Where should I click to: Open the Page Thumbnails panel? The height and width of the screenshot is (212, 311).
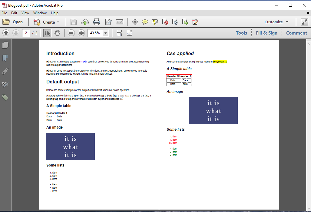coord(5,45)
